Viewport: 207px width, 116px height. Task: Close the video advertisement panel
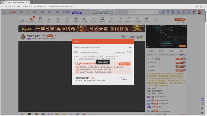tap(185, 27)
